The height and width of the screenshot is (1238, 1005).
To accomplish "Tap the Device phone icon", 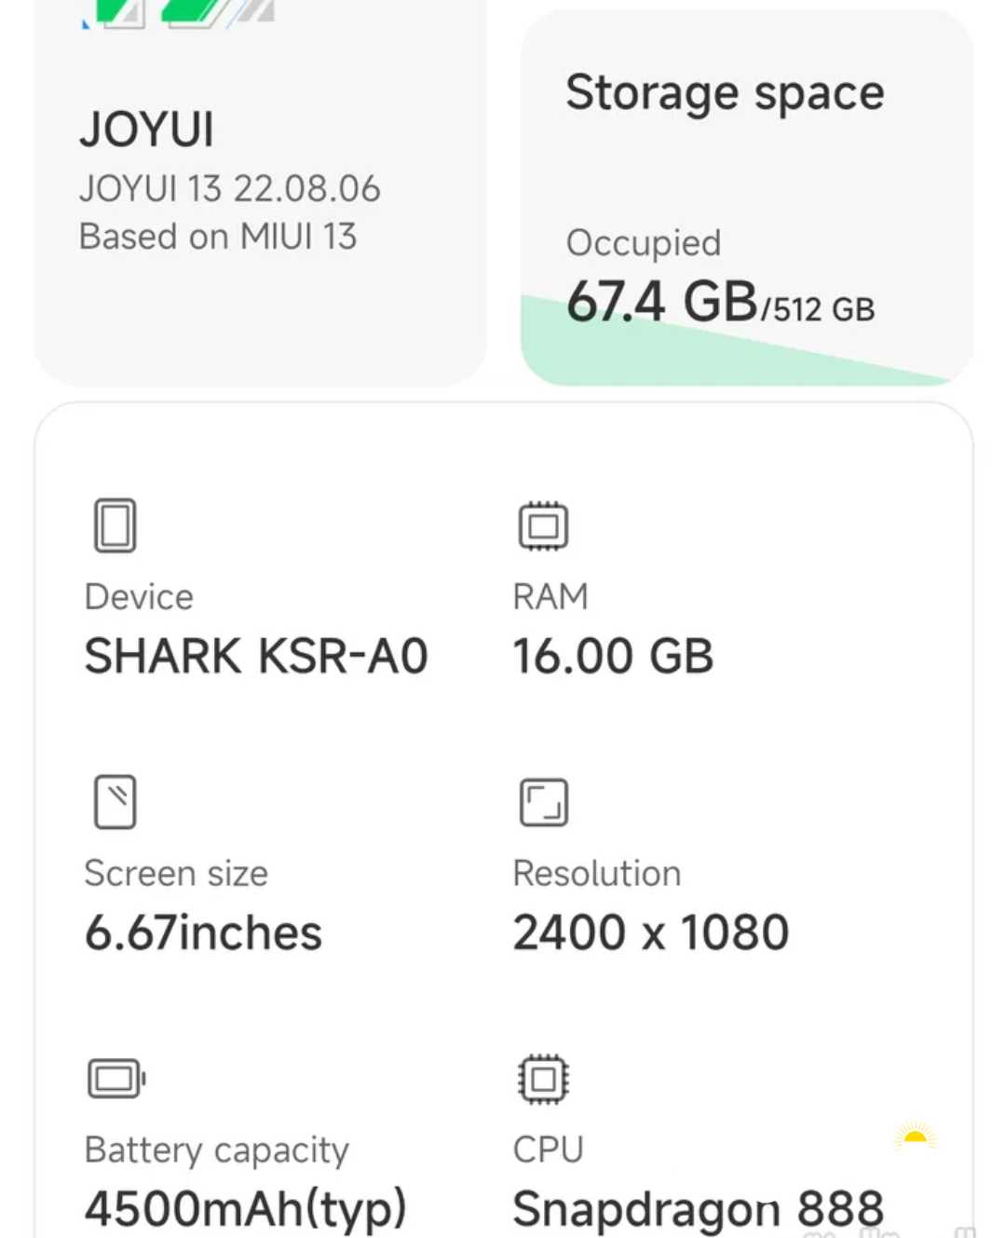I will [x=115, y=525].
